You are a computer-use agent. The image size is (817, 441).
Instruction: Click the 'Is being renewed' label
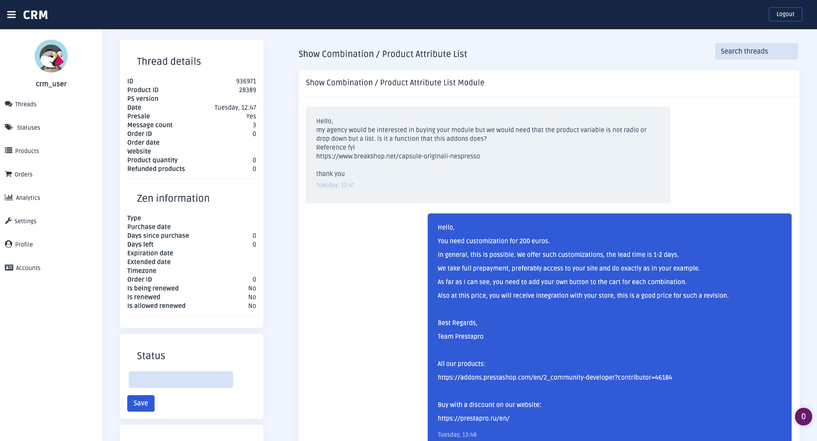coord(153,288)
